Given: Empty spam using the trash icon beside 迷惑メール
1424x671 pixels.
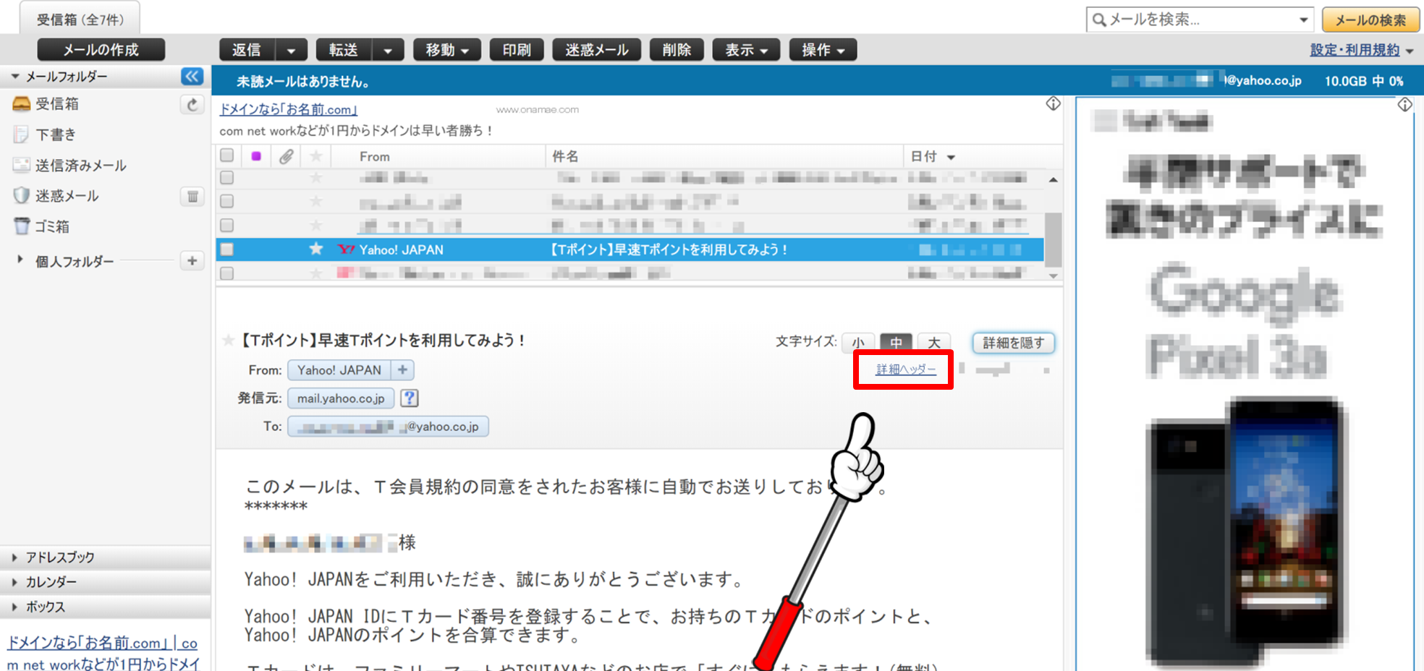Looking at the screenshot, I should coord(192,196).
